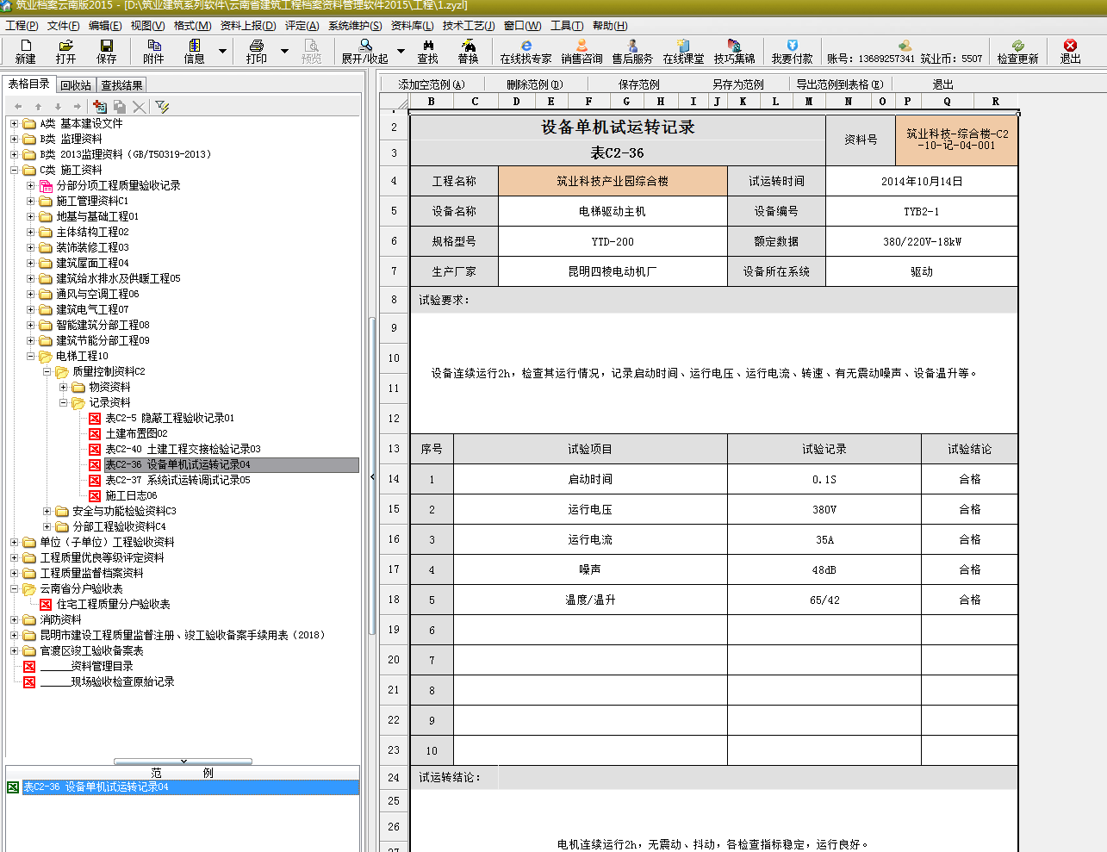Viewport: 1107px width, 852px height.
Task: Click the 我要付款 payment icon
Action: tap(793, 51)
